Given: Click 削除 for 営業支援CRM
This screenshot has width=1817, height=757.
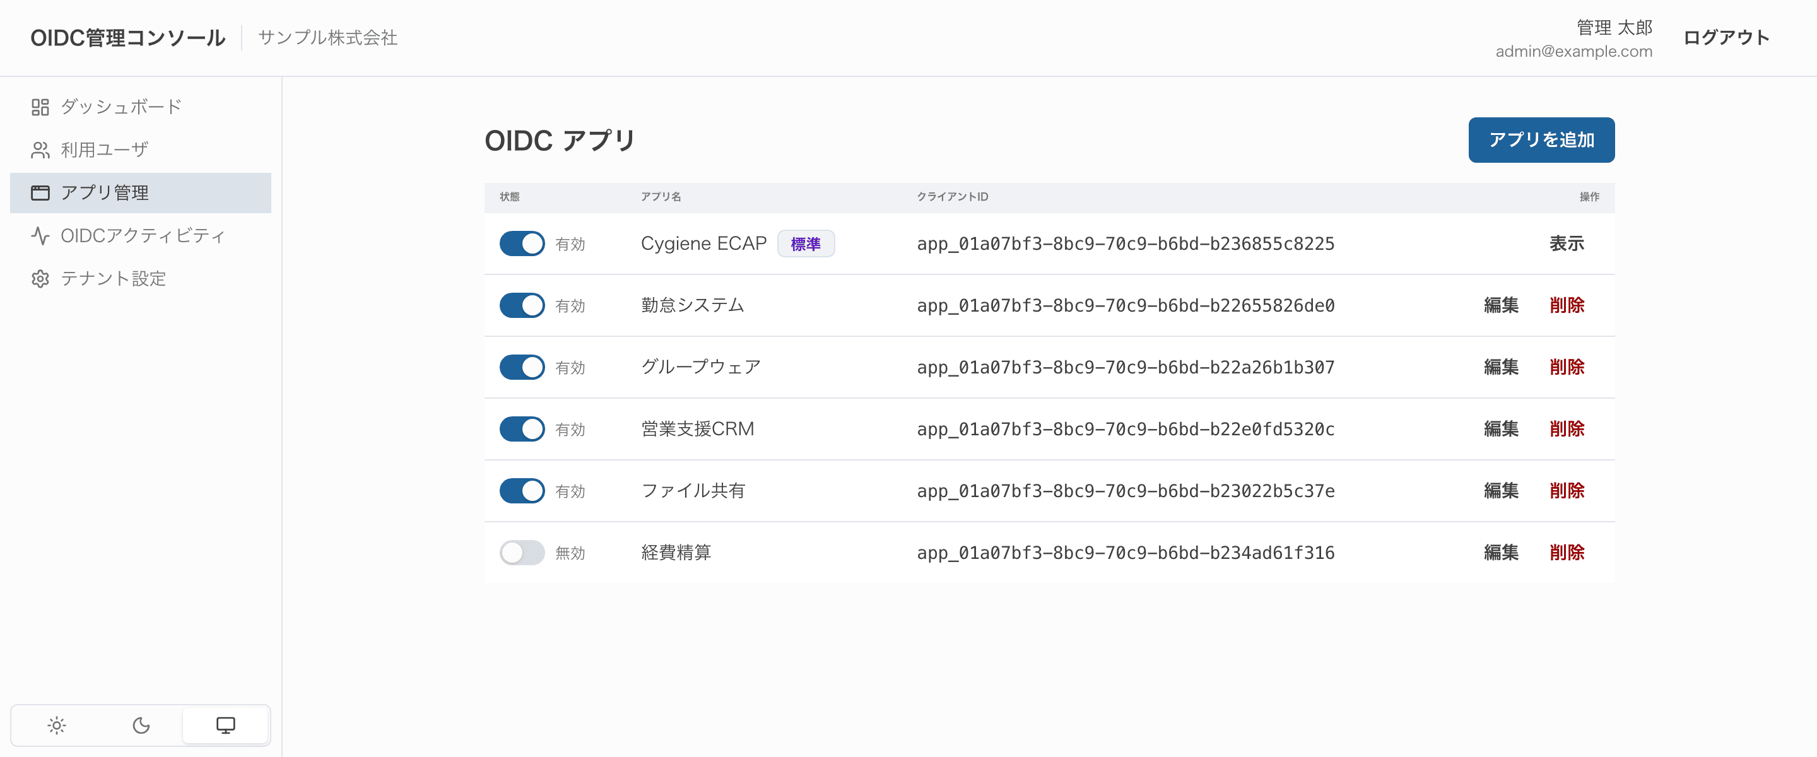Looking at the screenshot, I should pos(1567,429).
